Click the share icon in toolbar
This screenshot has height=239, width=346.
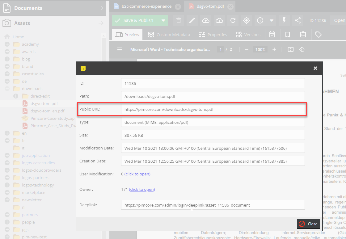click(298, 20)
